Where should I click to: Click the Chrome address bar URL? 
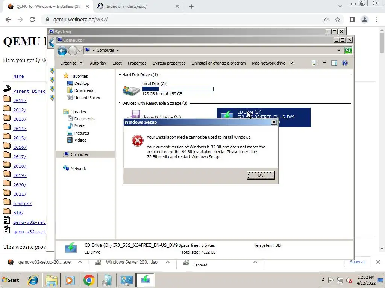coord(80,19)
